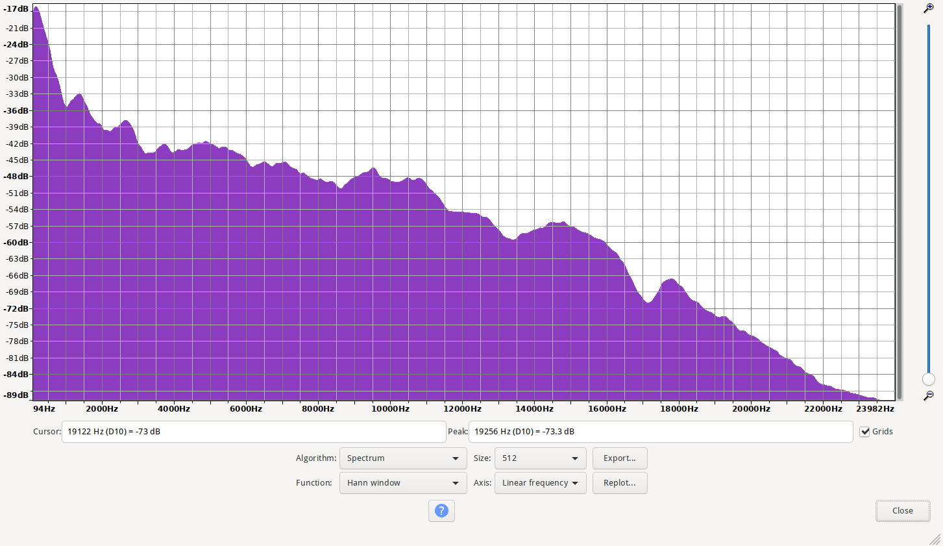The image size is (943, 546).
Task: Click the 20000Hz axis label
Action: click(x=751, y=409)
